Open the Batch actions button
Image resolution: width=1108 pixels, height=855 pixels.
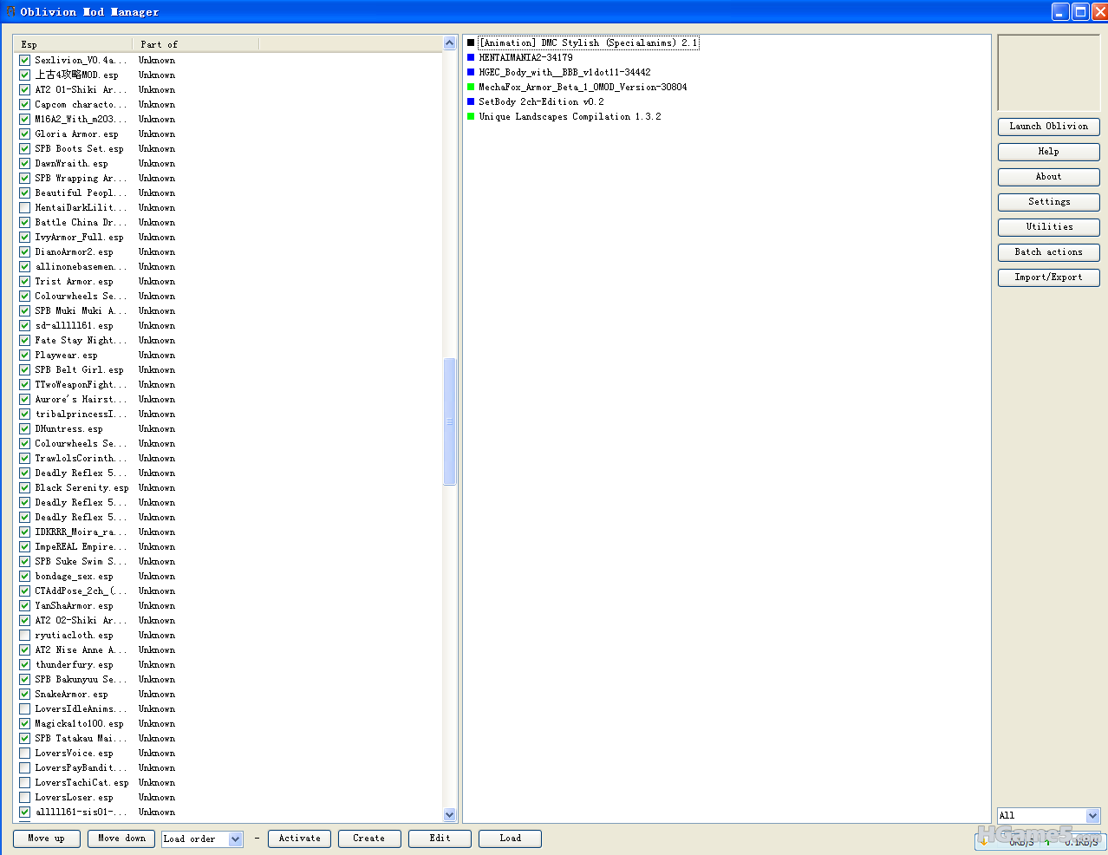(x=1048, y=252)
